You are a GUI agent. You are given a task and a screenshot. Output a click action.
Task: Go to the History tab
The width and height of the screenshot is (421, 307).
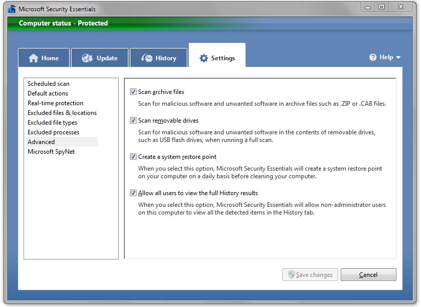point(159,57)
